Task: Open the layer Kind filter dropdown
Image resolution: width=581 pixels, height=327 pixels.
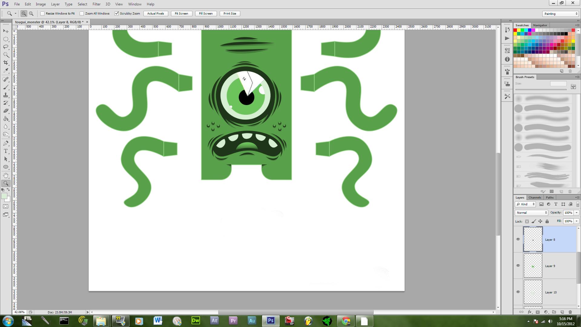Action: pyautogui.click(x=526, y=204)
